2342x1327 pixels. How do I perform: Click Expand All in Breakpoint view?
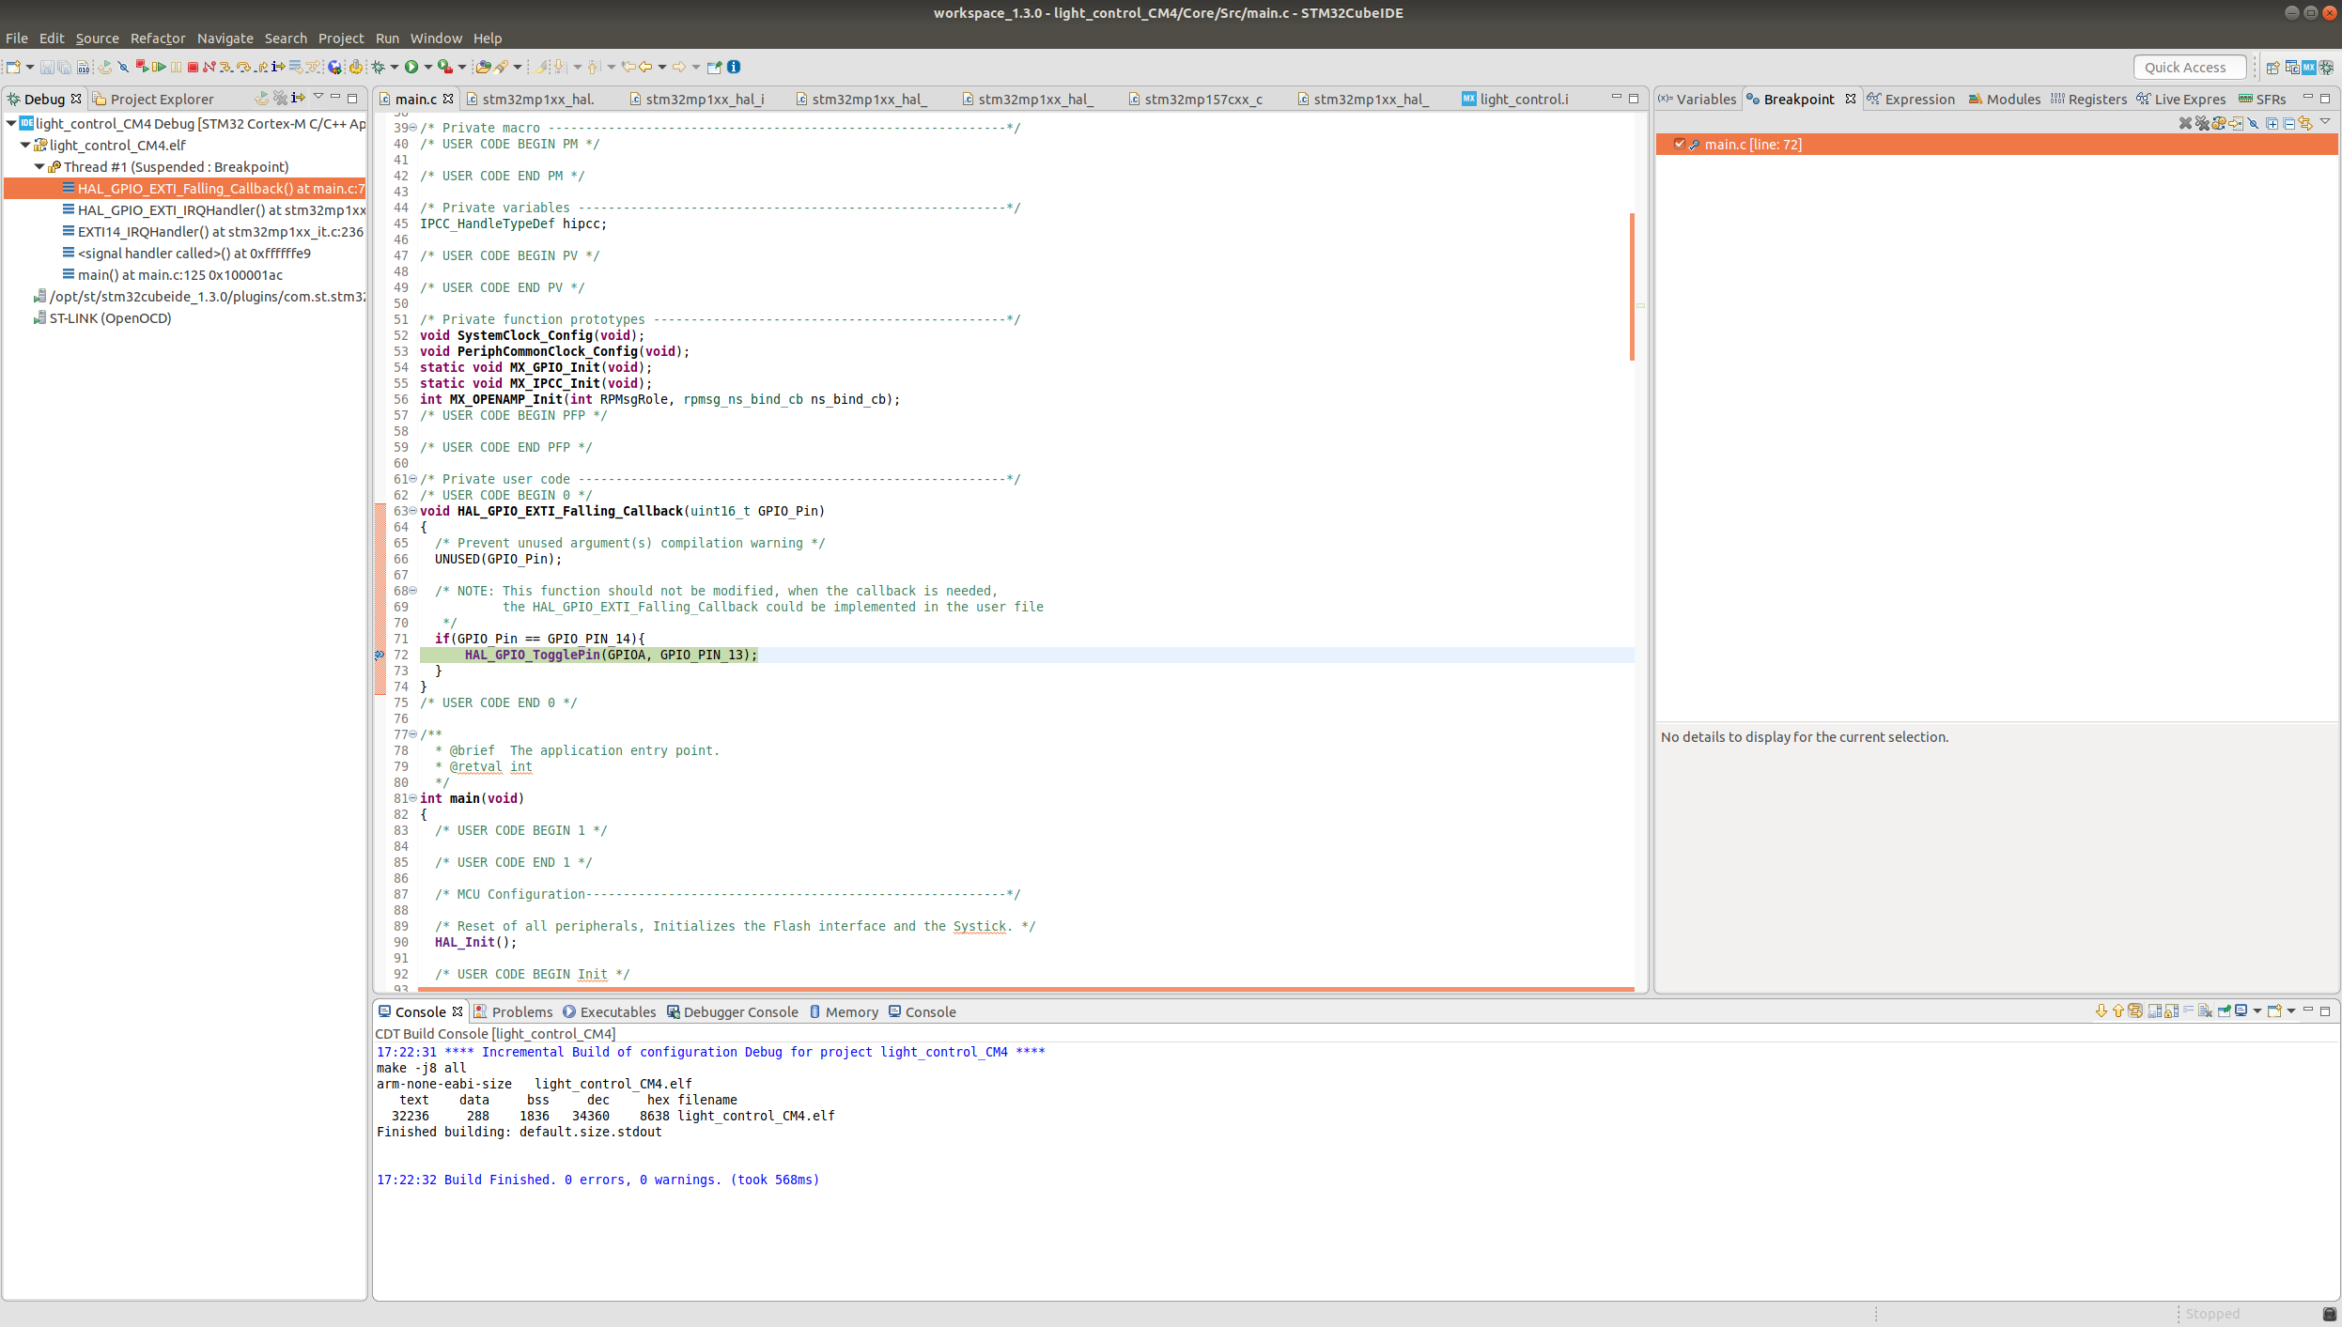click(x=2272, y=123)
